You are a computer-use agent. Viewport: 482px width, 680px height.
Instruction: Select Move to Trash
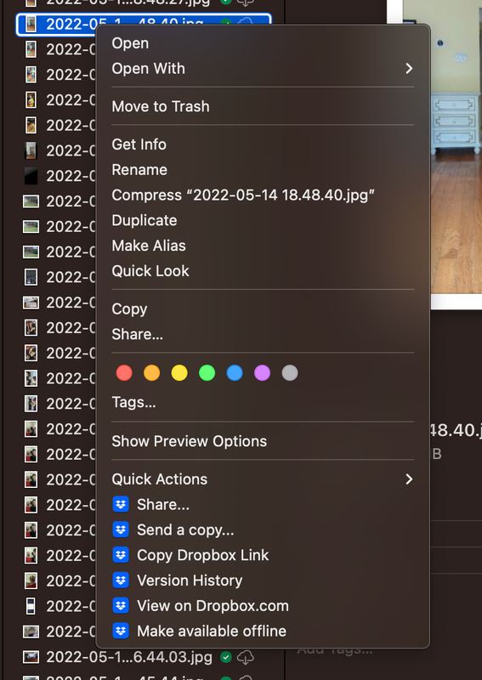tap(161, 107)
